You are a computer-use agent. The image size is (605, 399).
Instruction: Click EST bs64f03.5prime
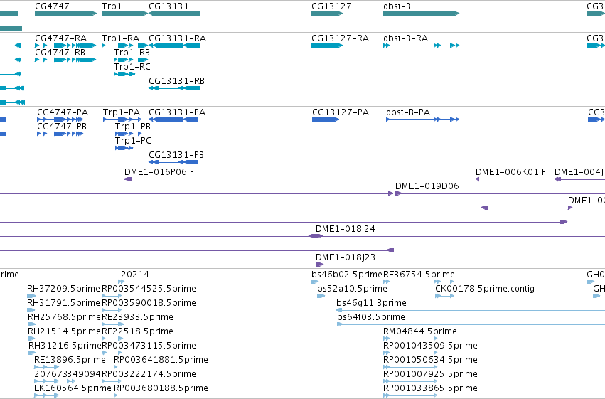(471, 324)
